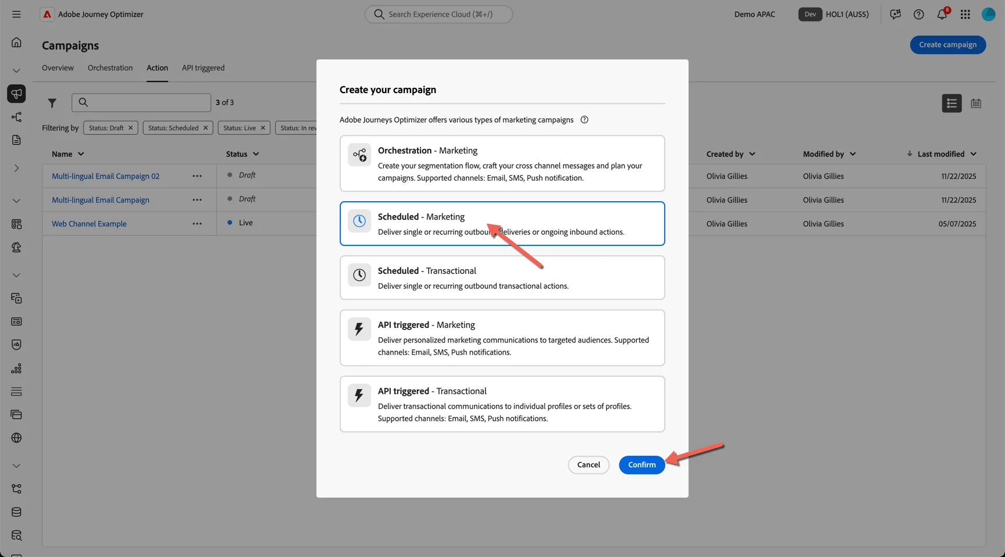Screen dimensions: 1005x557
Task: Click the Adobe logo icon
Action: 47,15
